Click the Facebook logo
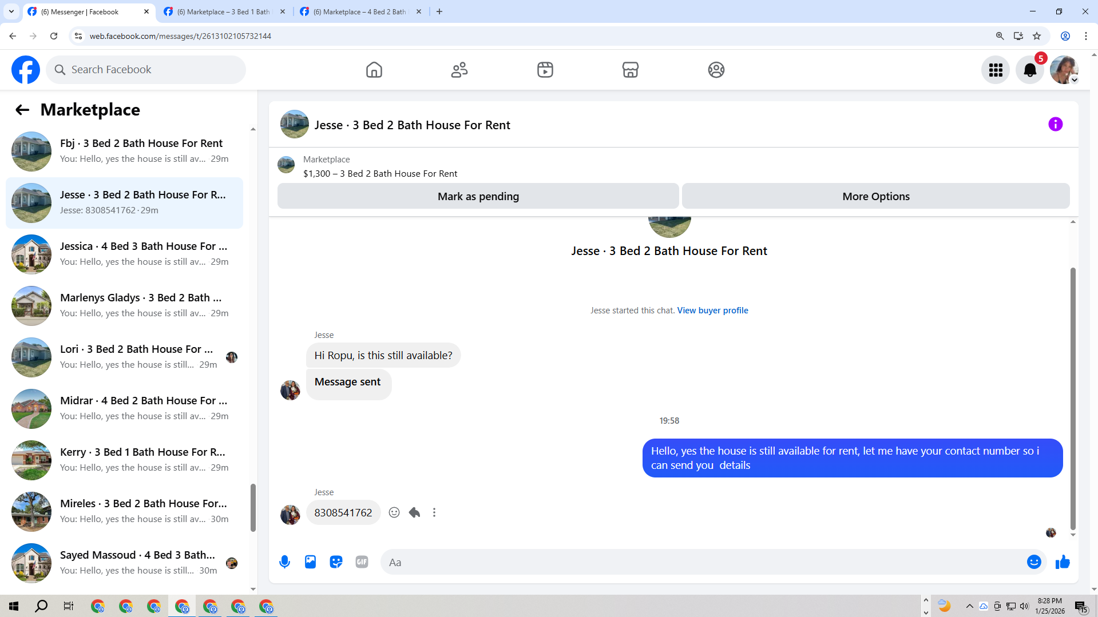 point(26,70)
